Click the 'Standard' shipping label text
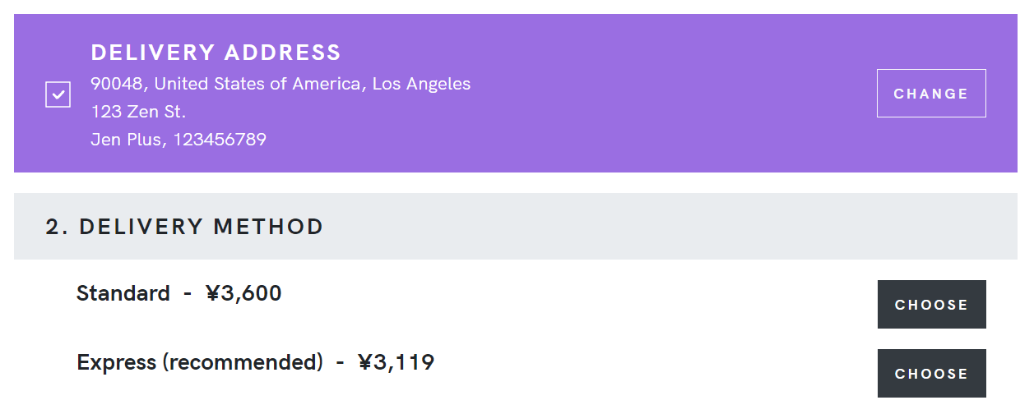This screenshot has height=414, width=1034. pyautogui.click(x=123, y=293)
